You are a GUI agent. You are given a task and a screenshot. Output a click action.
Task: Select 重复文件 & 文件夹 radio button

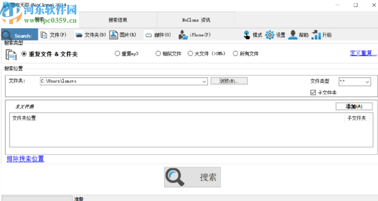pyautogui.click(x=24, y=54)
